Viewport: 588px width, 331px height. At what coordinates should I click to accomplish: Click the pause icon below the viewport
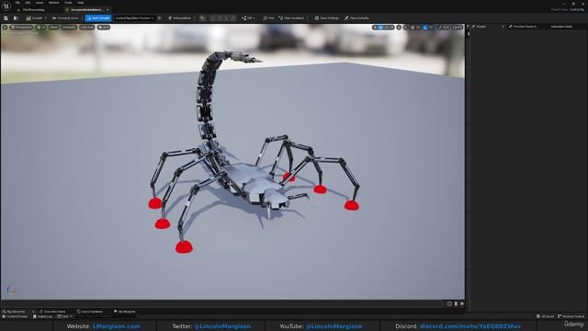pyautogui.click(x=456, y=303)
